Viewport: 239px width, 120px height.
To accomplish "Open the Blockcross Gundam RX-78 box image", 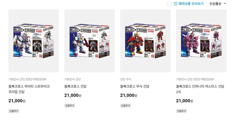I will click(89, 41).
